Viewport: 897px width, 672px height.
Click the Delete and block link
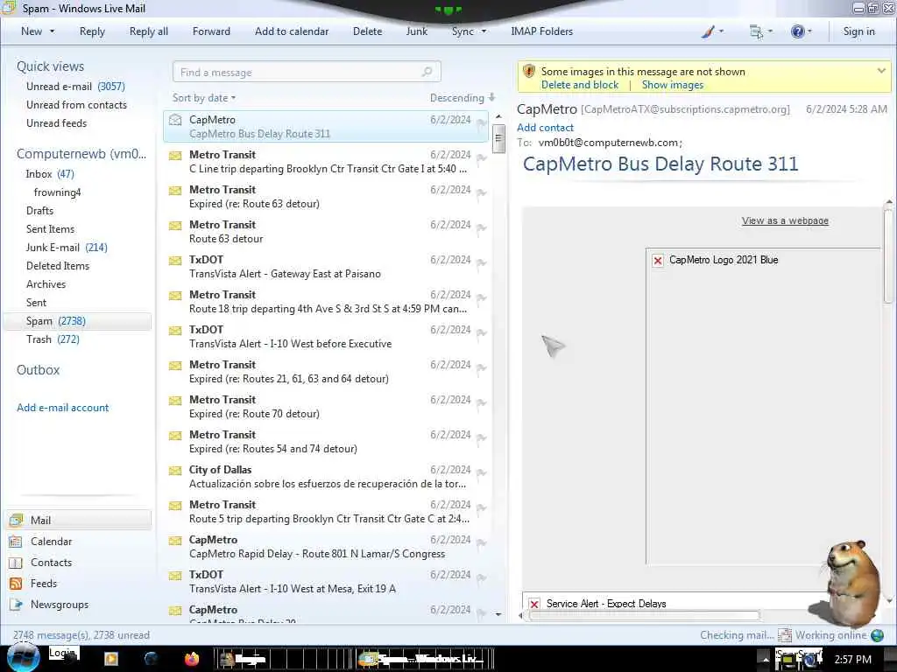coord(580,85)
